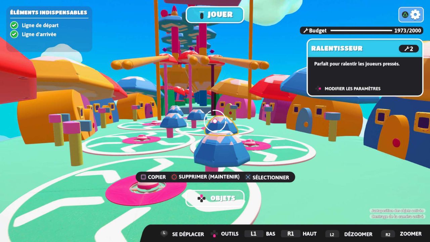Click 'Centrage de la caméra activé' status
Screen dimensions: 430x242
point(398,217)
